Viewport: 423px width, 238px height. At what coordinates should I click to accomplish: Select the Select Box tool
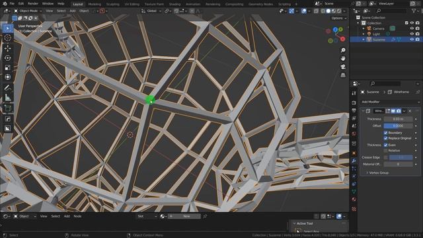pos(7,28)
